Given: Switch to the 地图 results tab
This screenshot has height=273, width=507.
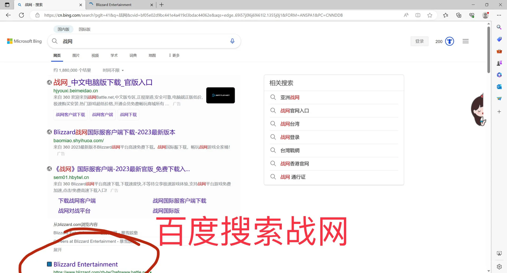Looking at the screenshot, I should (152, 55).
